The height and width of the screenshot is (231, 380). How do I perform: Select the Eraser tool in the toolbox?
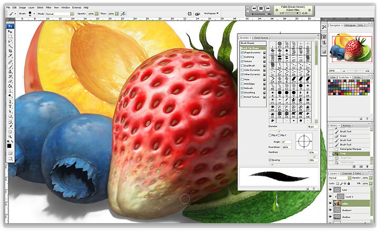pos(10,82)
